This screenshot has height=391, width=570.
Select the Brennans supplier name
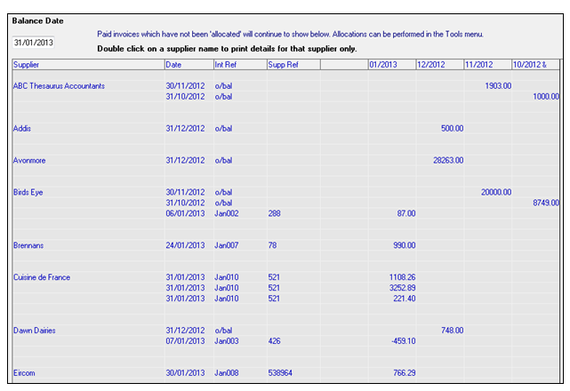[x=28, y=245]
